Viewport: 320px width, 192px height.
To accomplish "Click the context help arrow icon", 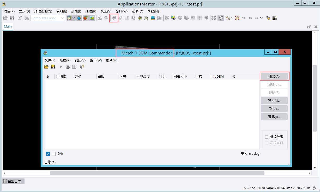I will pos(82,67).
